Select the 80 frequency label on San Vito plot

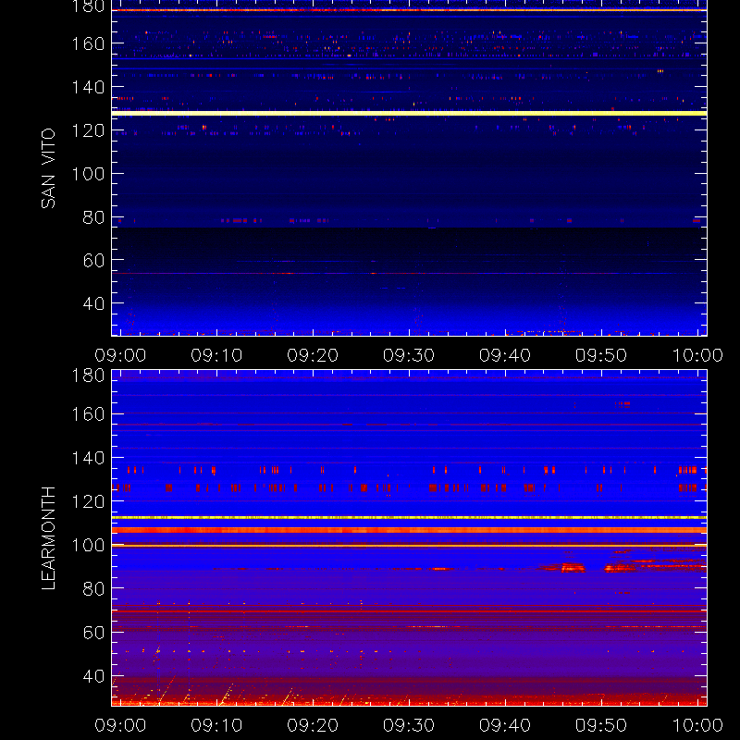(93, 217)
